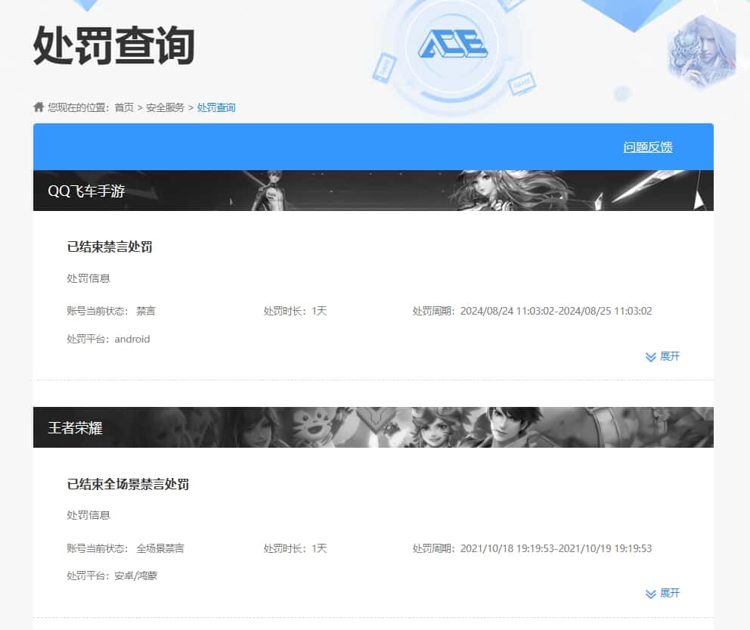Click the period 2021/10/18 19:19:53-2021/10/19 19:19:53
750x630 pixels.
click(x=556, y=548)
